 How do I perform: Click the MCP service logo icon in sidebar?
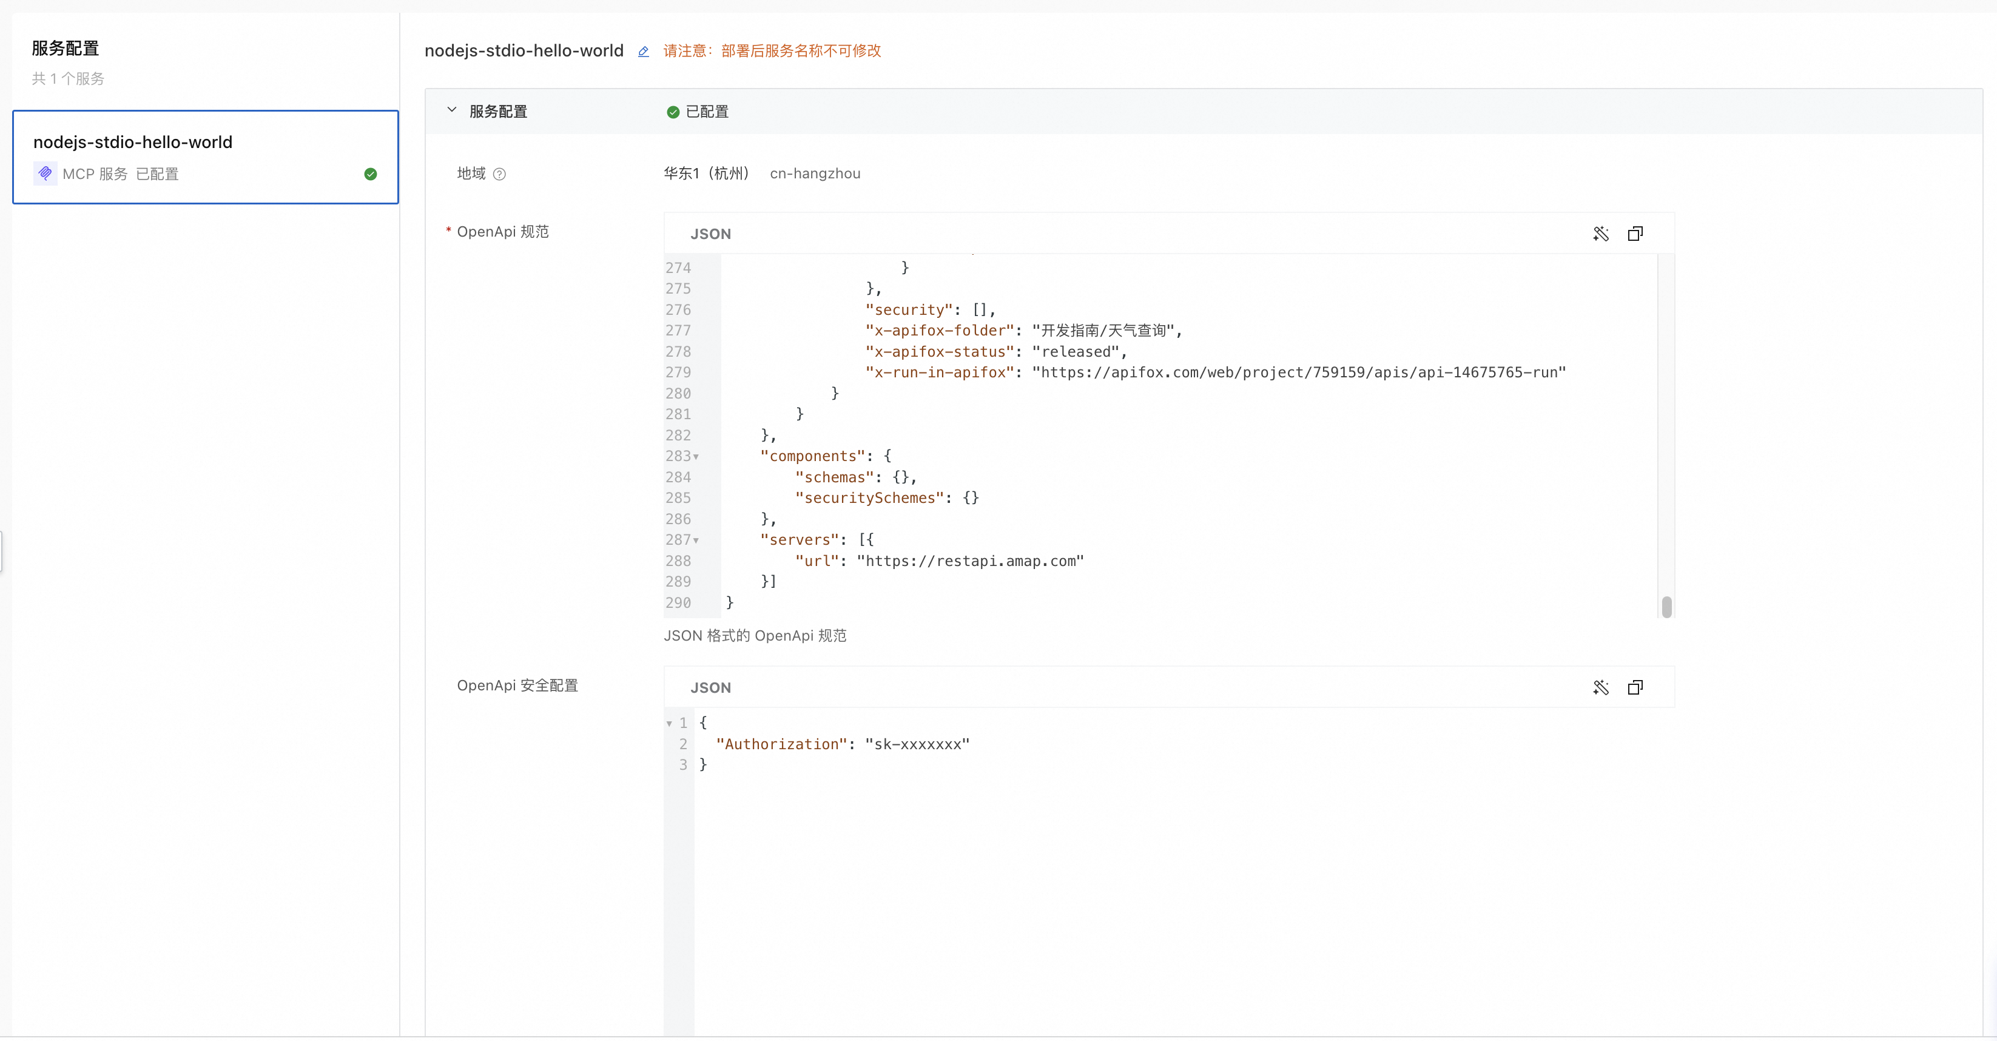pos(45,173)
